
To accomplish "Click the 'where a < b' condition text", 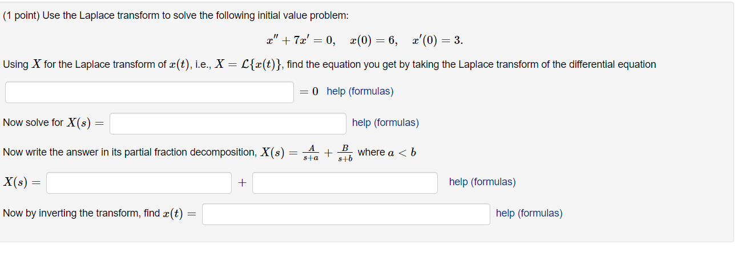I will pyautogui.click(x=386, y=152).
